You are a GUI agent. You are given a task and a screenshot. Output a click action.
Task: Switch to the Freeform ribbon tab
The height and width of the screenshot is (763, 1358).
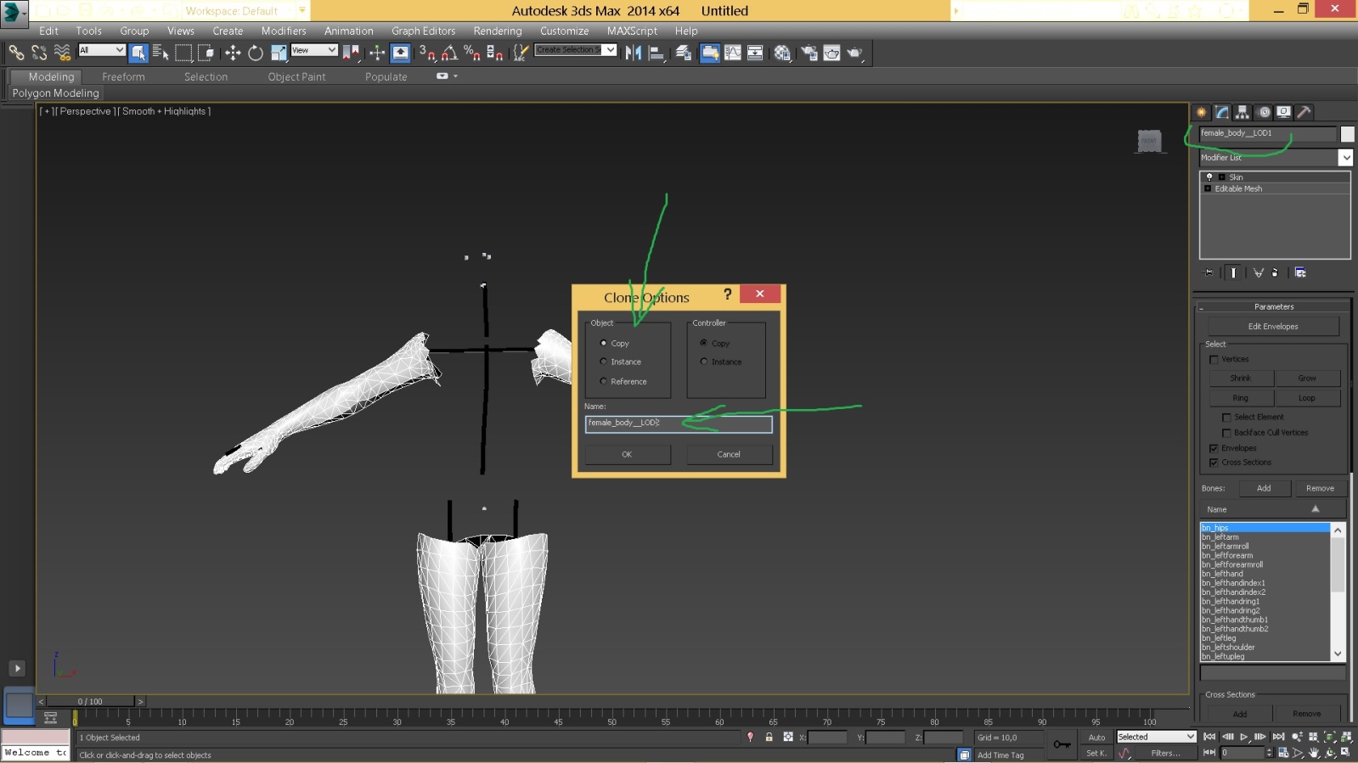coord(123,77)
